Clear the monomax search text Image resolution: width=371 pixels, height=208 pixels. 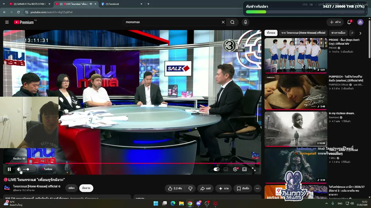[x=223, y=22]
